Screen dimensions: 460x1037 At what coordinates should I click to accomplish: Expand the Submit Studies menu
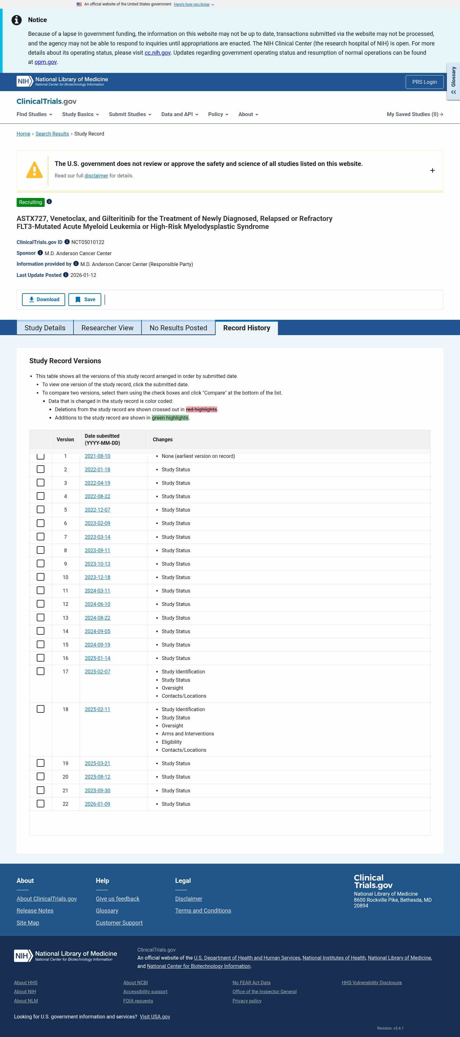click(x=130, y=114)
